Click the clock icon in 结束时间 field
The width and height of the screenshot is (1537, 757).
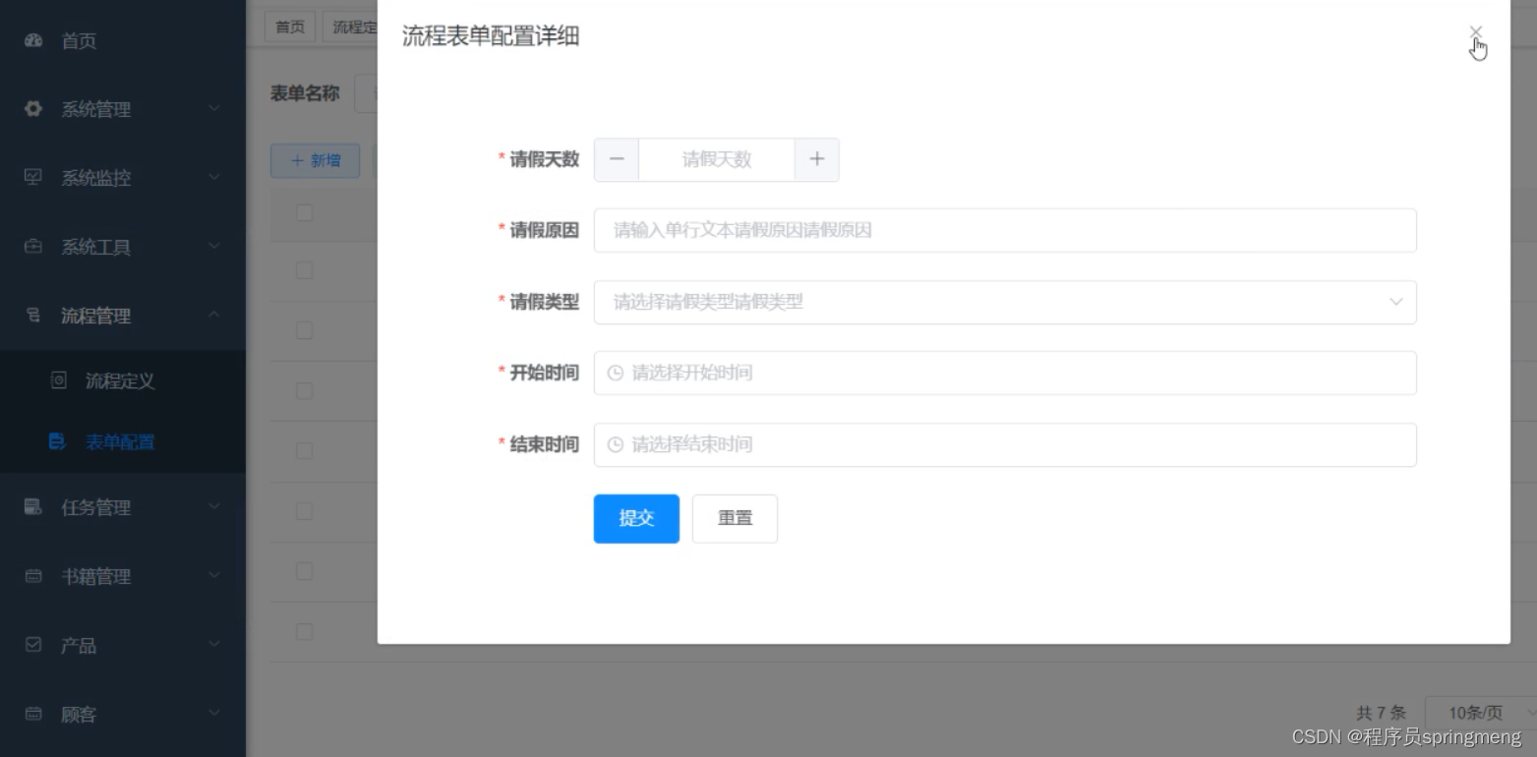[616, 444]
